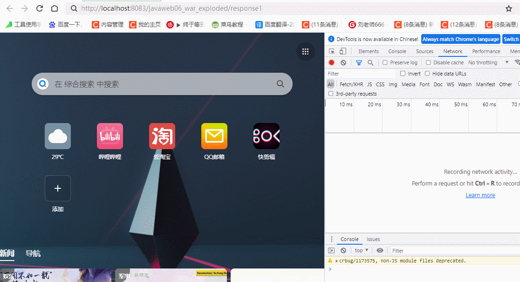Clear the network log
The width and height of the screenshot is (520, 282).
[x=343, y=62]
